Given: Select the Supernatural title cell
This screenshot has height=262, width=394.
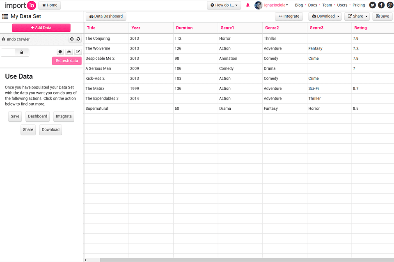Looking at the screenshot, I should click(x=106, y=108).
